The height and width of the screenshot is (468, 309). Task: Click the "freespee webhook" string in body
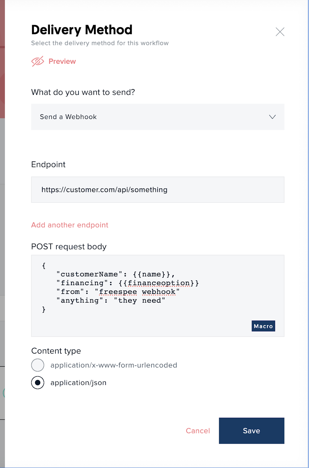tap(137, 292)
